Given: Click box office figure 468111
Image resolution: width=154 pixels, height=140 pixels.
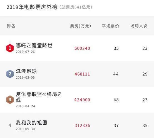Looking at the screenshot, I should click(82, 74).
